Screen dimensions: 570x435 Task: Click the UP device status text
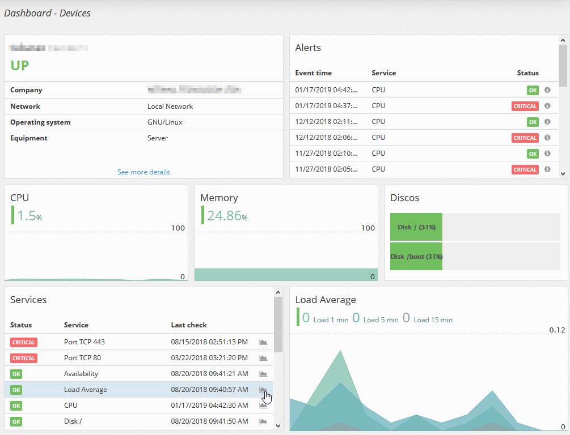20,65
